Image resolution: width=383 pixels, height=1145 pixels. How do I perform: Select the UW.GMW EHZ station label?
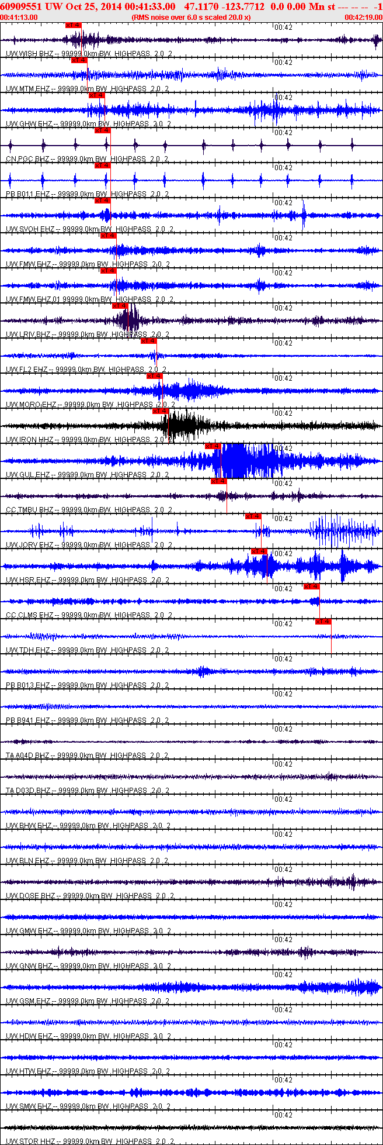[x=88, y=931]
